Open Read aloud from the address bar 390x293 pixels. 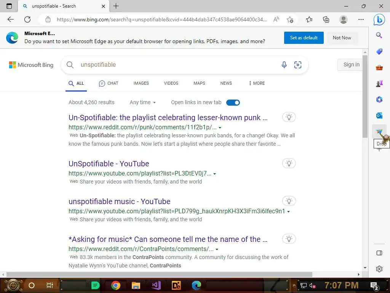(x=276, y=19)
